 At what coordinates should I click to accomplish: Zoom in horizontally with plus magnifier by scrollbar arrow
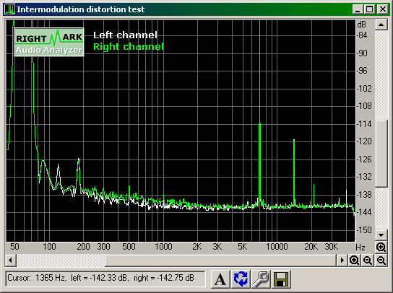coord(354,261)
